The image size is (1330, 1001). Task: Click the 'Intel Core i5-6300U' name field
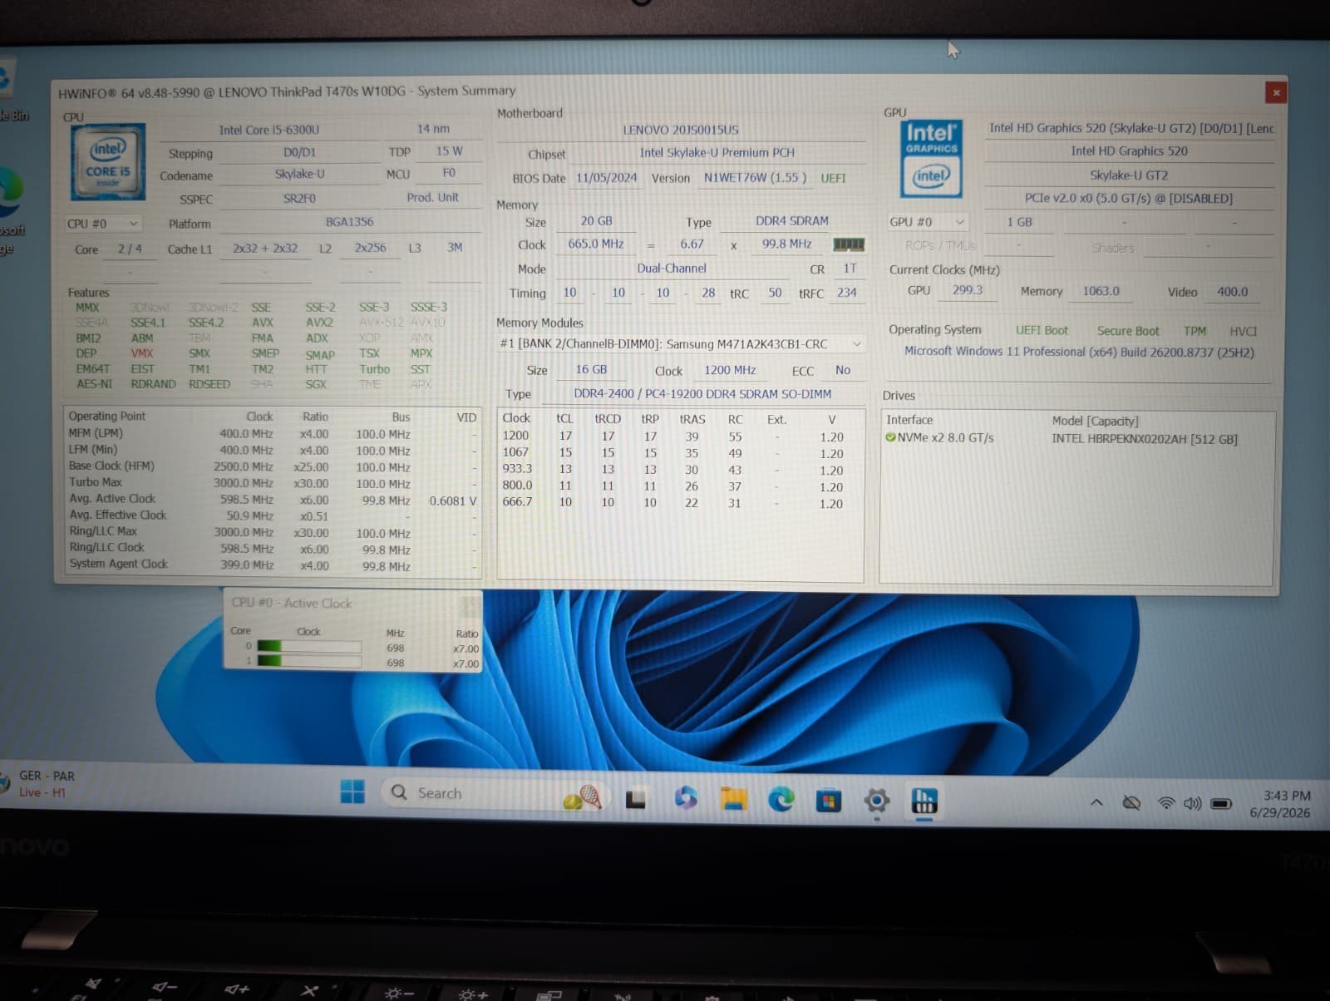(x=268, y=130)
